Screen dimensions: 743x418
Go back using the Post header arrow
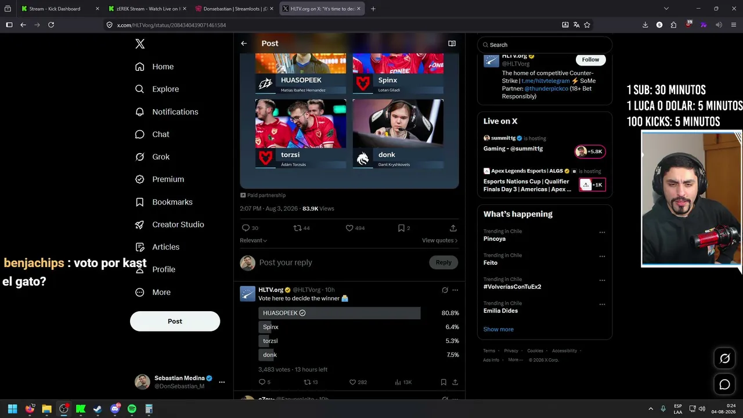pyautogui.click(x=244, y=44)
